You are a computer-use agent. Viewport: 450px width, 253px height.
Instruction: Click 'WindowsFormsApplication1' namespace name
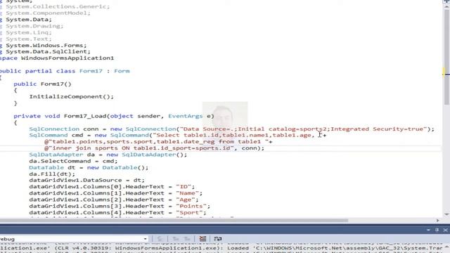tap(67, 58)
